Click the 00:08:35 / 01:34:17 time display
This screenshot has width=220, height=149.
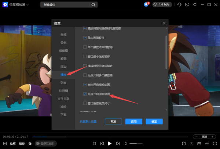15,137
